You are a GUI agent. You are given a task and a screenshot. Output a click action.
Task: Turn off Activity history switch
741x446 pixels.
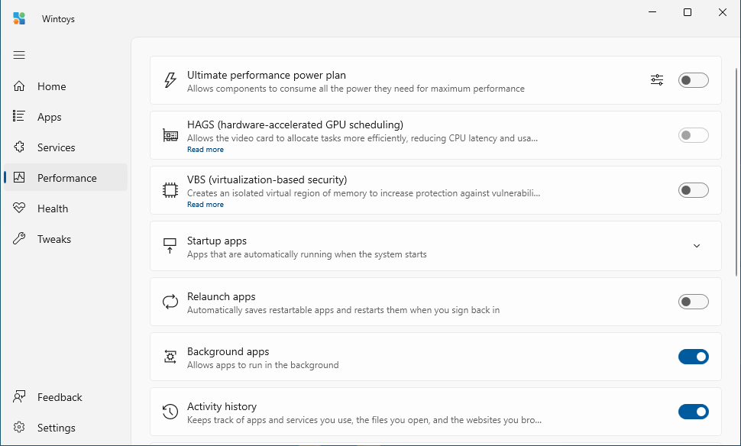(x=694, y=412)
